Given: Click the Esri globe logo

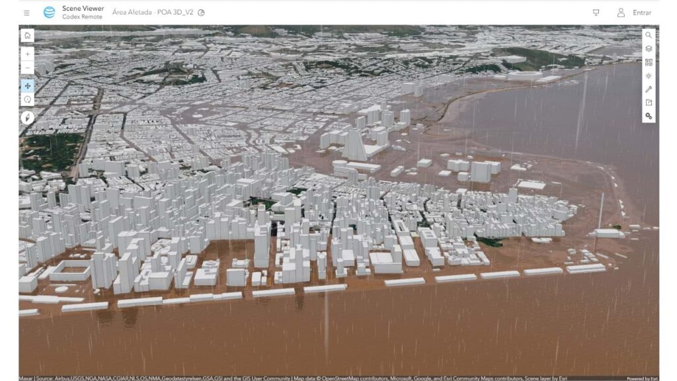Looking at the screenshot, I should click(49, 13).
